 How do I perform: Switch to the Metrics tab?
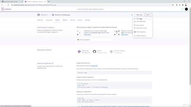(65, 20)
